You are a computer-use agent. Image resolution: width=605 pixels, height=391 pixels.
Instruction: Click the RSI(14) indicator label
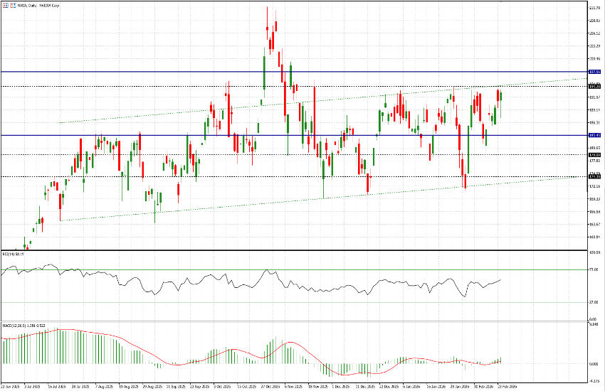[13, 254]
